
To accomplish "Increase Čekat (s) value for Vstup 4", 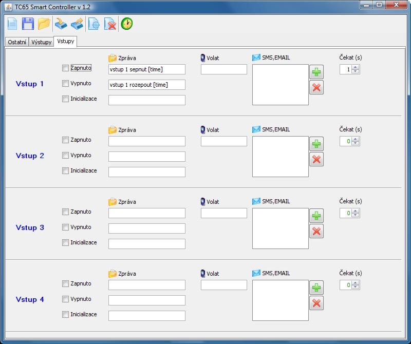I will tap(356, 283).
